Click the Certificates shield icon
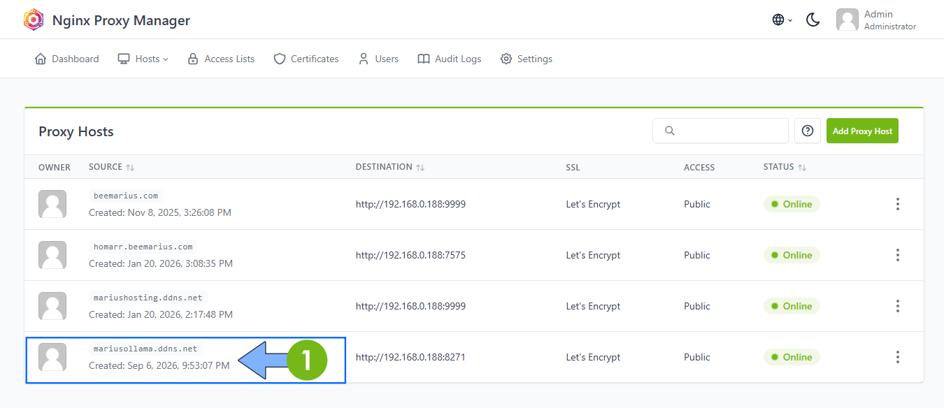Screen dimensions: 944x408 pos(280,59)
